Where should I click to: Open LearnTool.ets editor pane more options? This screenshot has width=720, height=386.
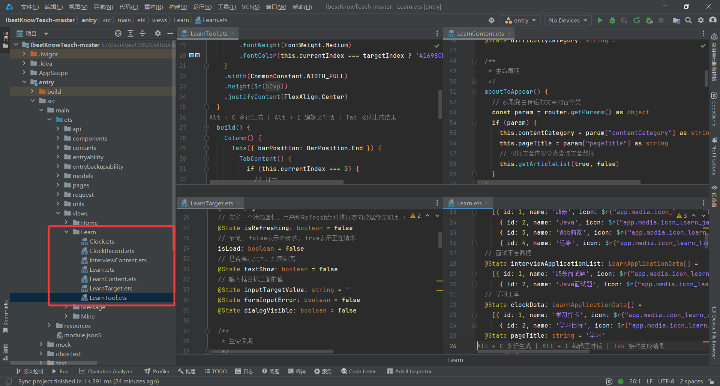437,33
